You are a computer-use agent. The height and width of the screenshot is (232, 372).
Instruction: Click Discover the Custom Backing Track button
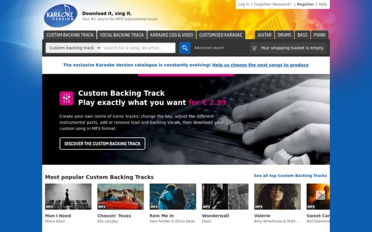pos(102,143)
